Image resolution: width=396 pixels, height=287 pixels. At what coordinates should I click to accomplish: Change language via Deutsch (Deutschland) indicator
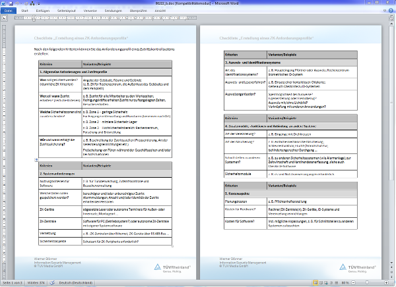click(x=77, y=283)
